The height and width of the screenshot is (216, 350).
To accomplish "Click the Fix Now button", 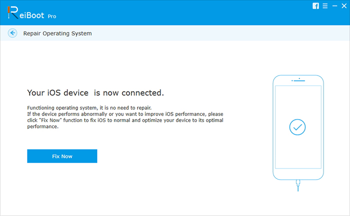I will (x=62, y=156).
